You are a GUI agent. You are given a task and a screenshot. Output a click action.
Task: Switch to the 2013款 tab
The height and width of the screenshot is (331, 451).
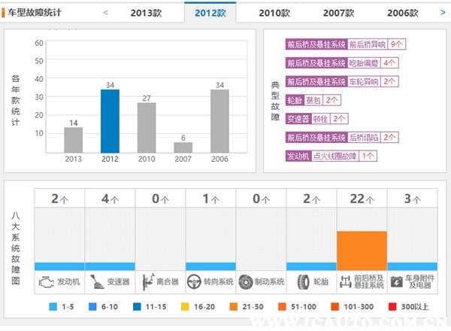coord(146,13)
